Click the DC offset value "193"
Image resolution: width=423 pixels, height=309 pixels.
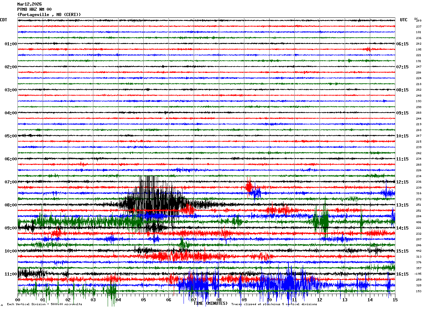[x=418, y=101]
